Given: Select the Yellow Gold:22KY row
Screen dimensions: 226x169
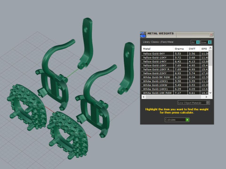Looking at the screenshot, I should coord(175,73).
